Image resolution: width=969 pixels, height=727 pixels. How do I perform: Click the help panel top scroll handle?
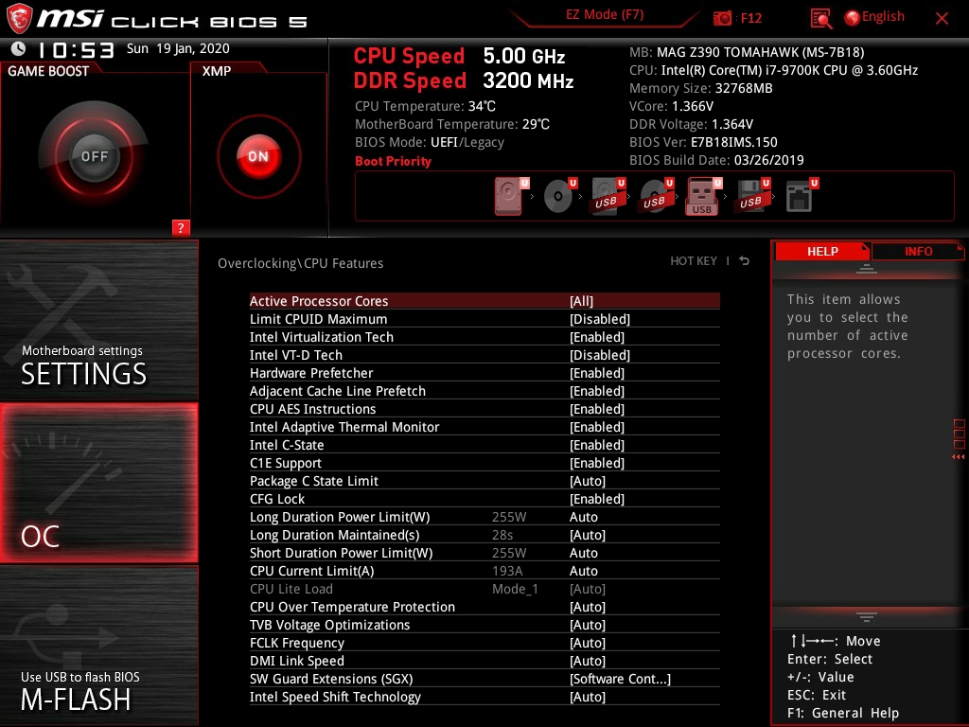tap(867, 268)
